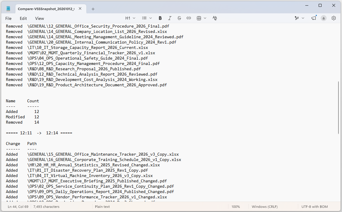Click the UTF-8 with BOM encoding
This screenshot has width=342, height=212.
pos(314,207)
